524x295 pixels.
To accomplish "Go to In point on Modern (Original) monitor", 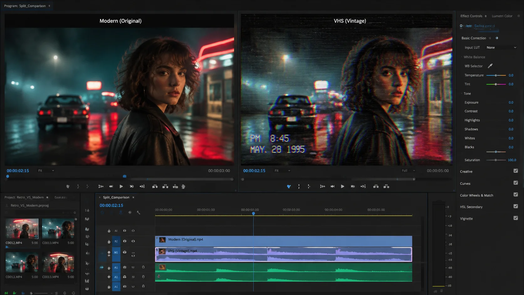I will 101,187.
